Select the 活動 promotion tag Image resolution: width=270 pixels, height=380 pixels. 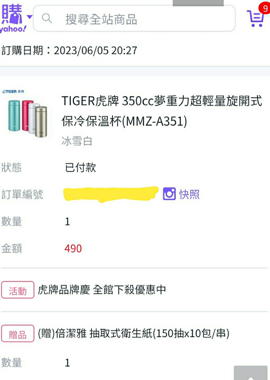tap(18, 290)
